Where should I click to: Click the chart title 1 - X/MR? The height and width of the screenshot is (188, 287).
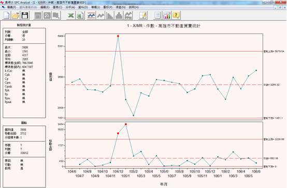coord(164,26)
